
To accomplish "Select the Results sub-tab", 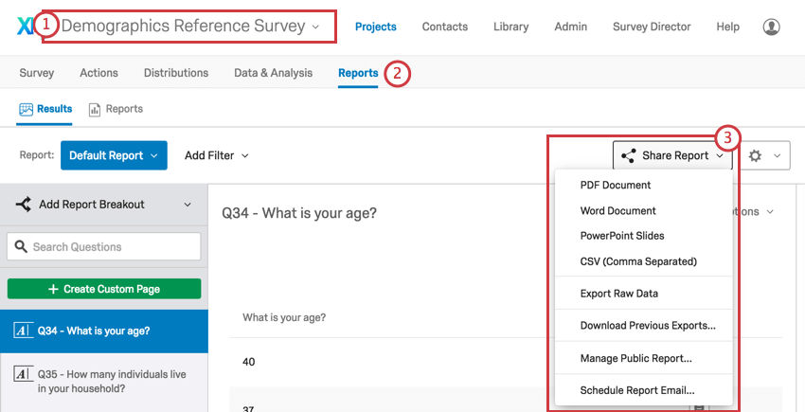I will 45,109.
